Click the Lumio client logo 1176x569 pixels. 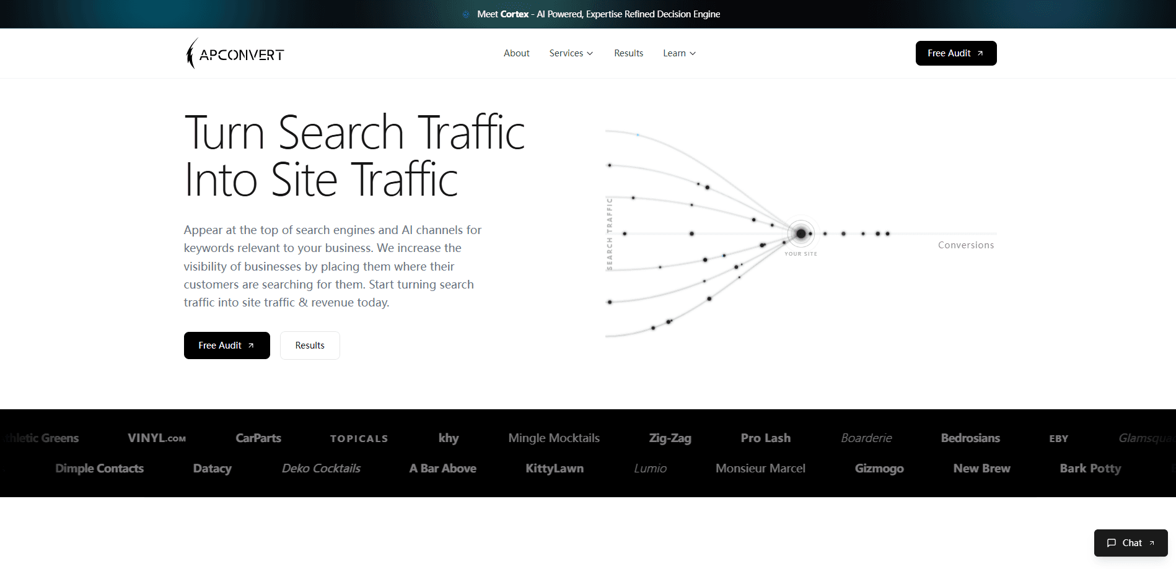[x=650, y=468]
